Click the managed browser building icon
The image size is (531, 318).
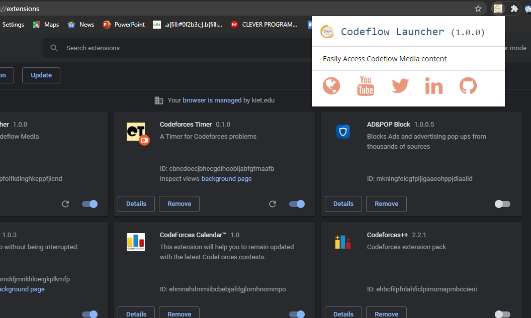click(x=159, y=100)
